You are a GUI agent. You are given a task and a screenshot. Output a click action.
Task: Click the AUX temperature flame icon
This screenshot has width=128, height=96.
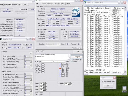click(60, 68)
